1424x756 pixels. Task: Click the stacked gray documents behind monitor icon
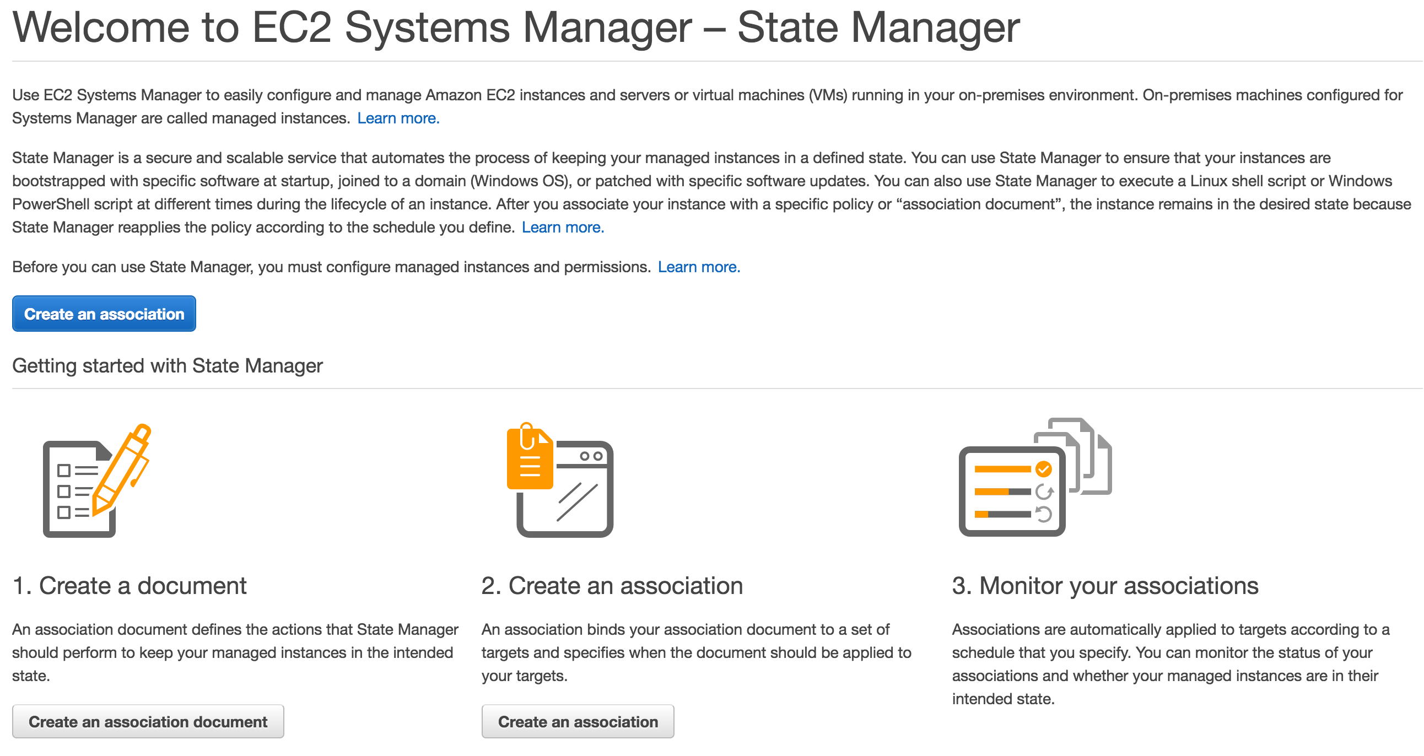pos(1092,454)
